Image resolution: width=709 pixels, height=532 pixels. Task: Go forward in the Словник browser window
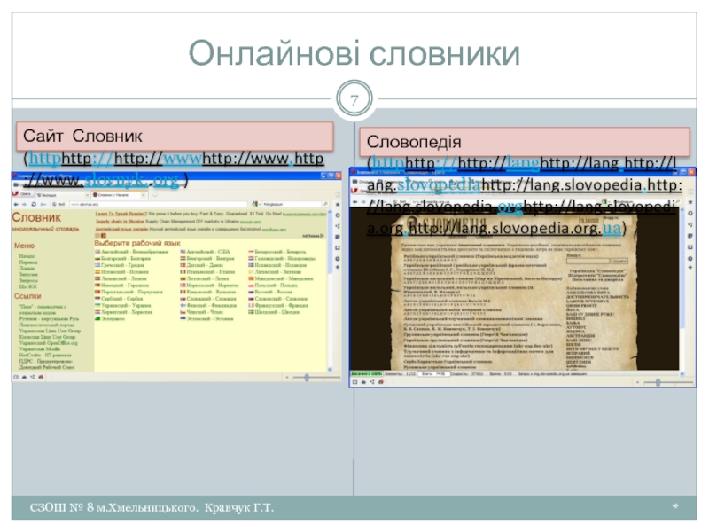(x=24, y=205)
